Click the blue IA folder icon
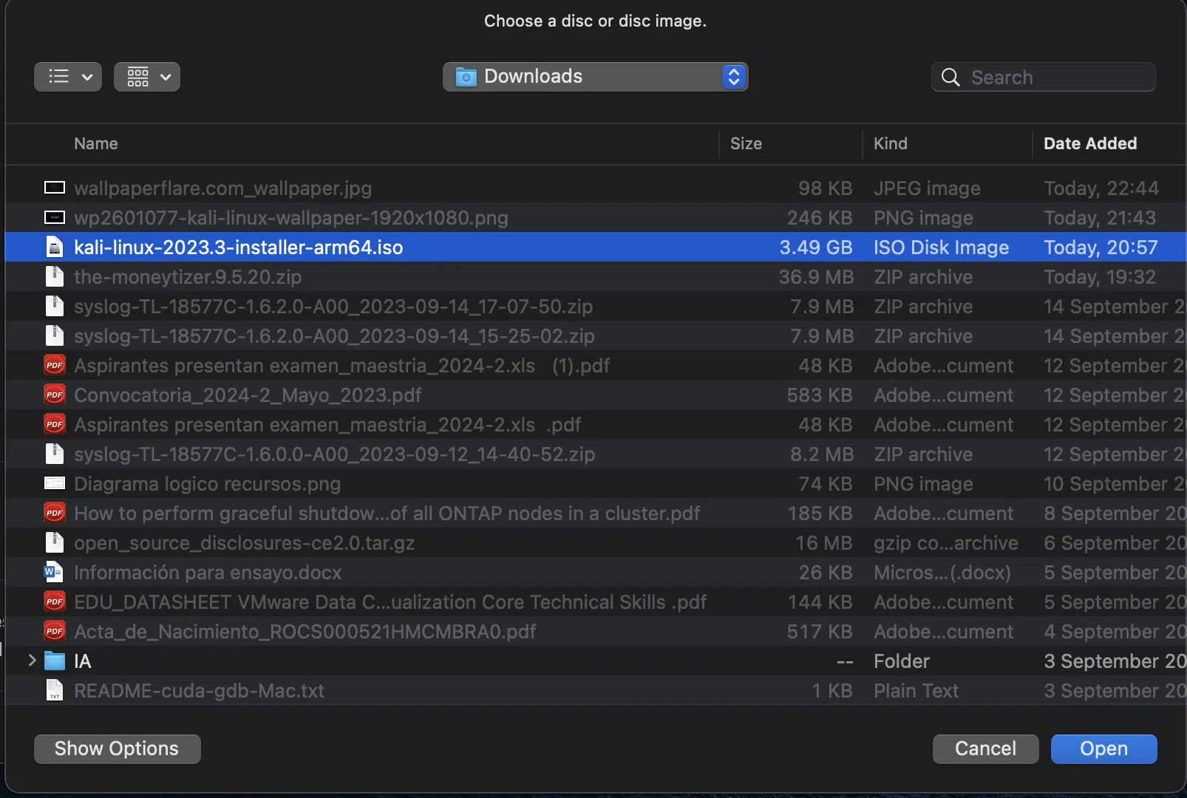The height and width of the screenshot is (798, 1187). pyautogui.click(x=55, y=661)
